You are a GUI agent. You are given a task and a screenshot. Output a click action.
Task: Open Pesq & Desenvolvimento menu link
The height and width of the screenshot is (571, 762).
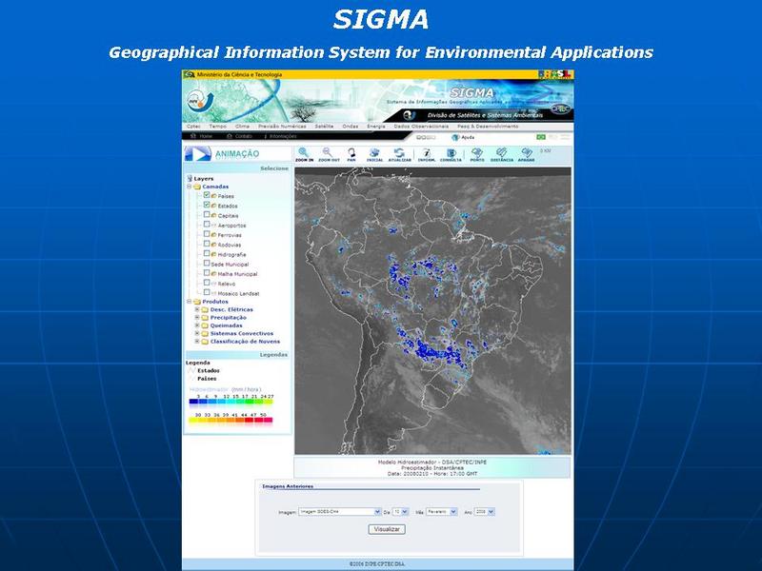click(488, 127)
